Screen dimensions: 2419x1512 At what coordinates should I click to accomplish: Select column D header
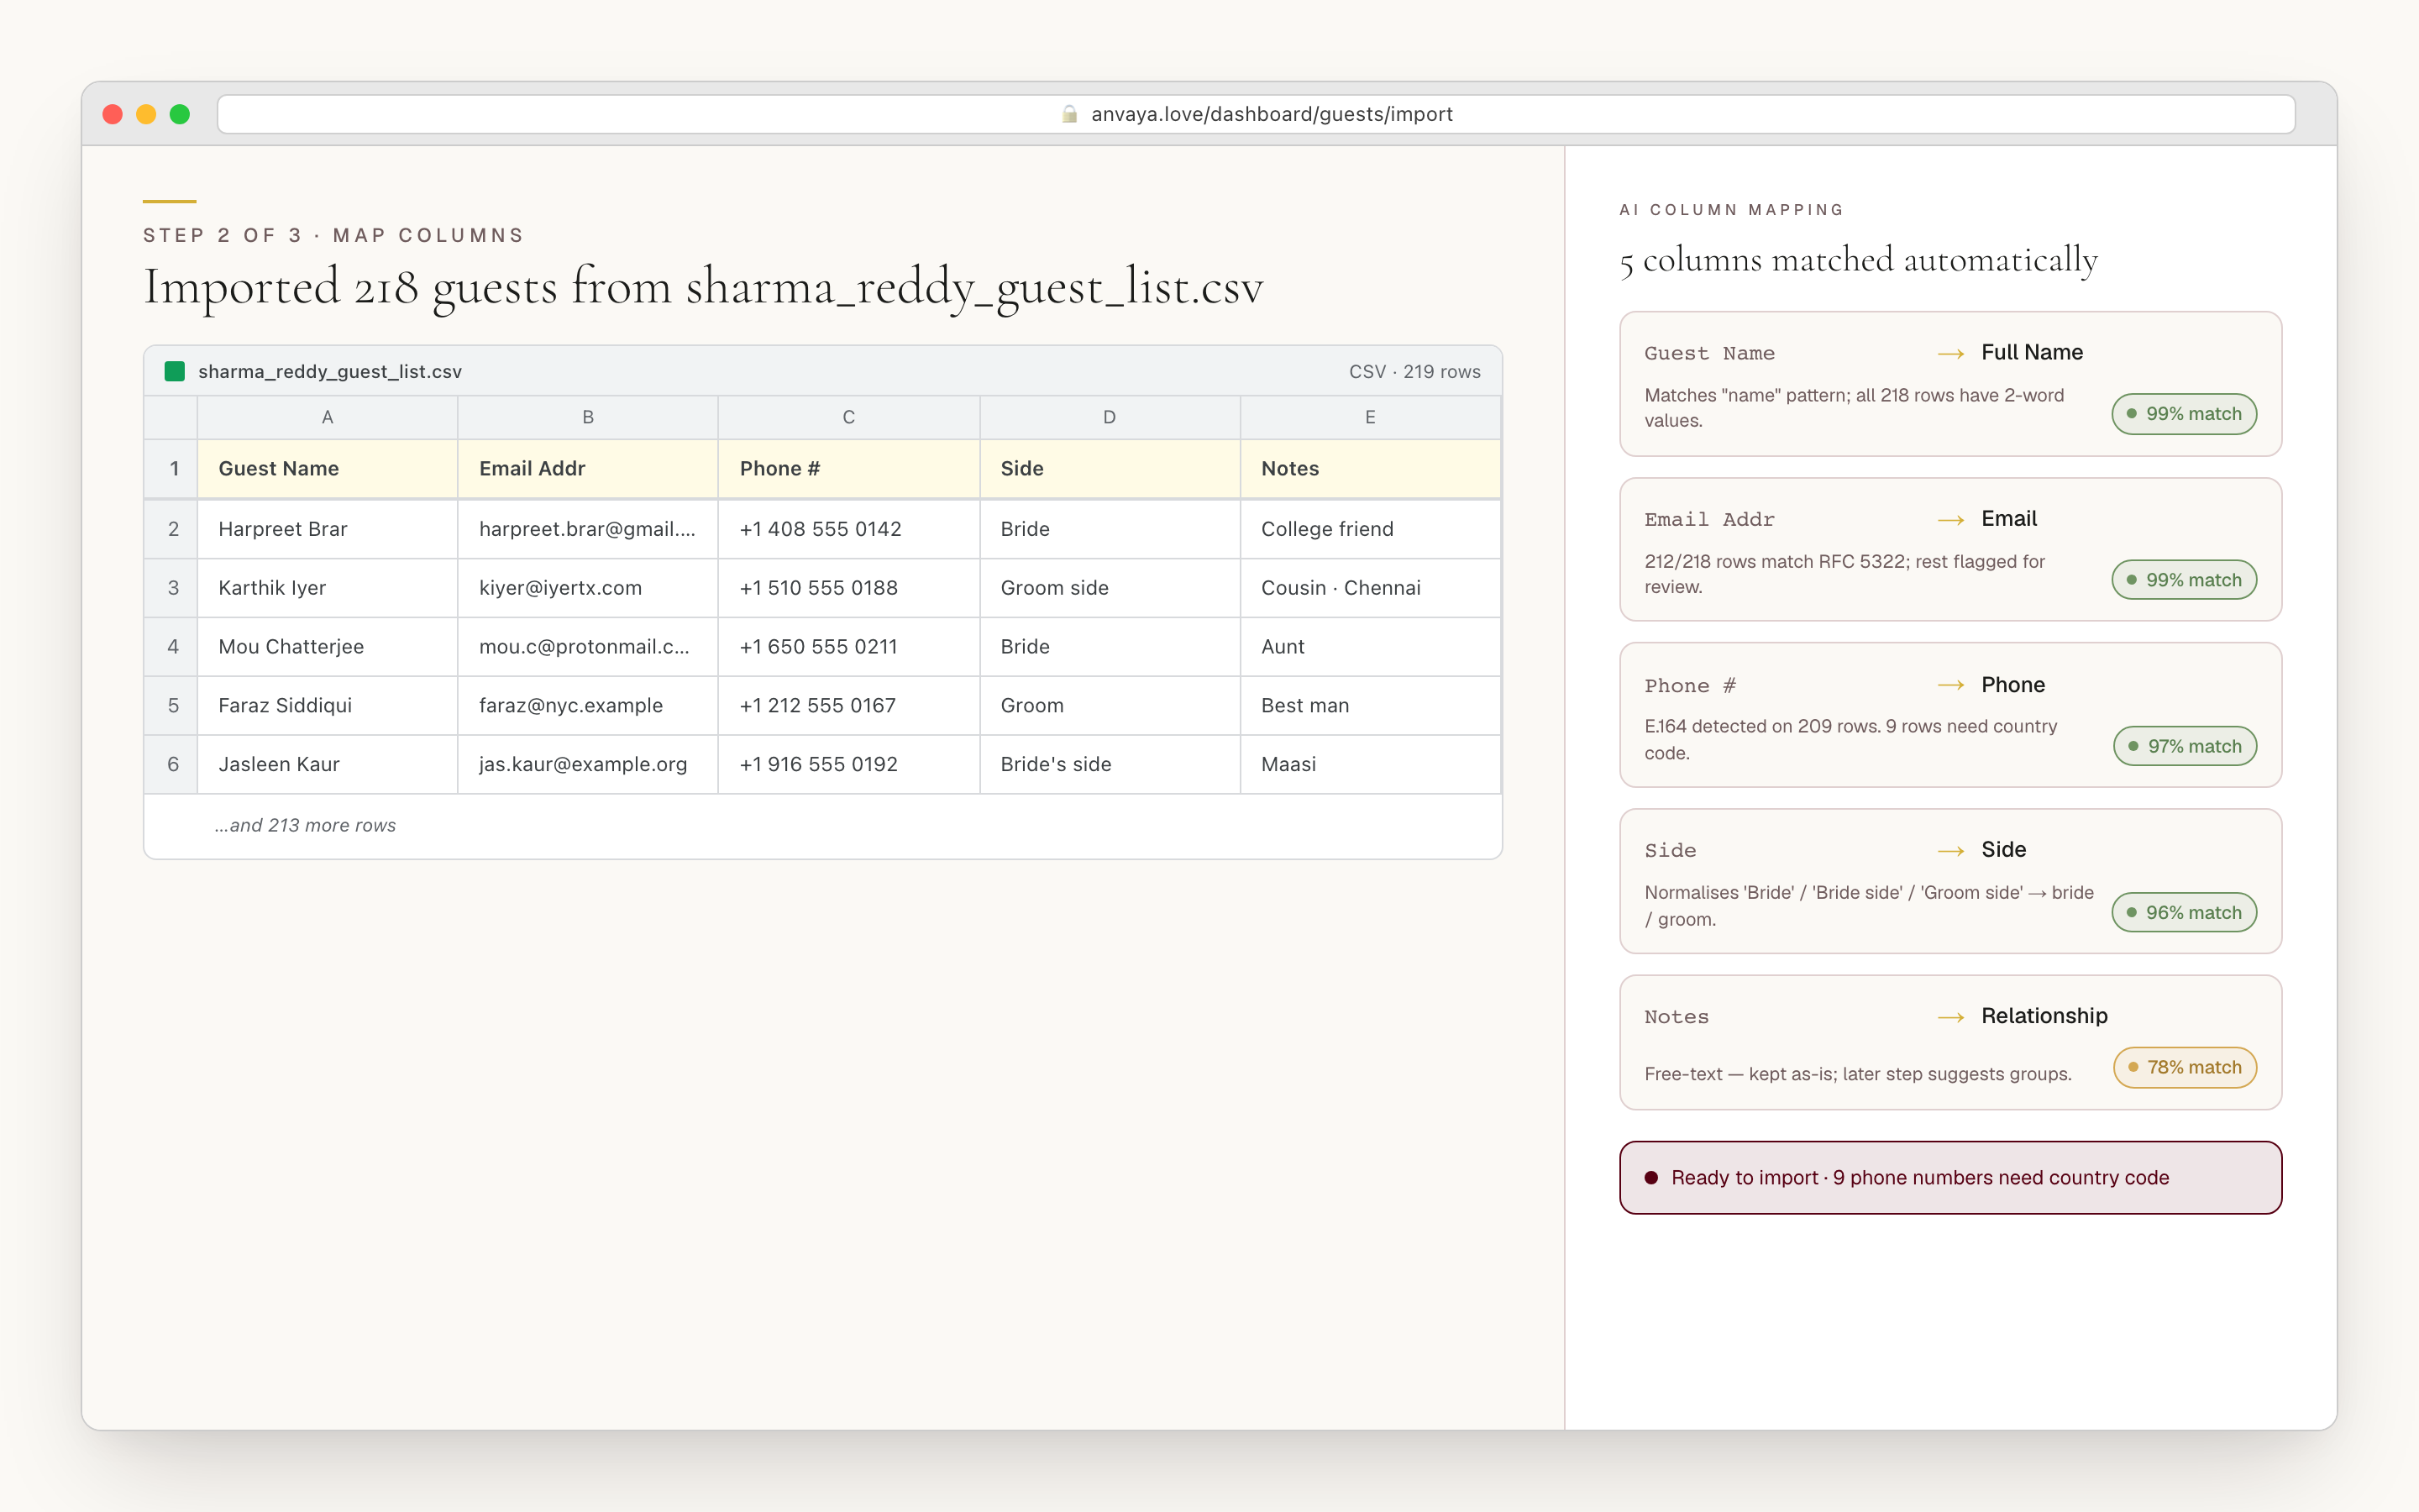(x=1110, y=417)
